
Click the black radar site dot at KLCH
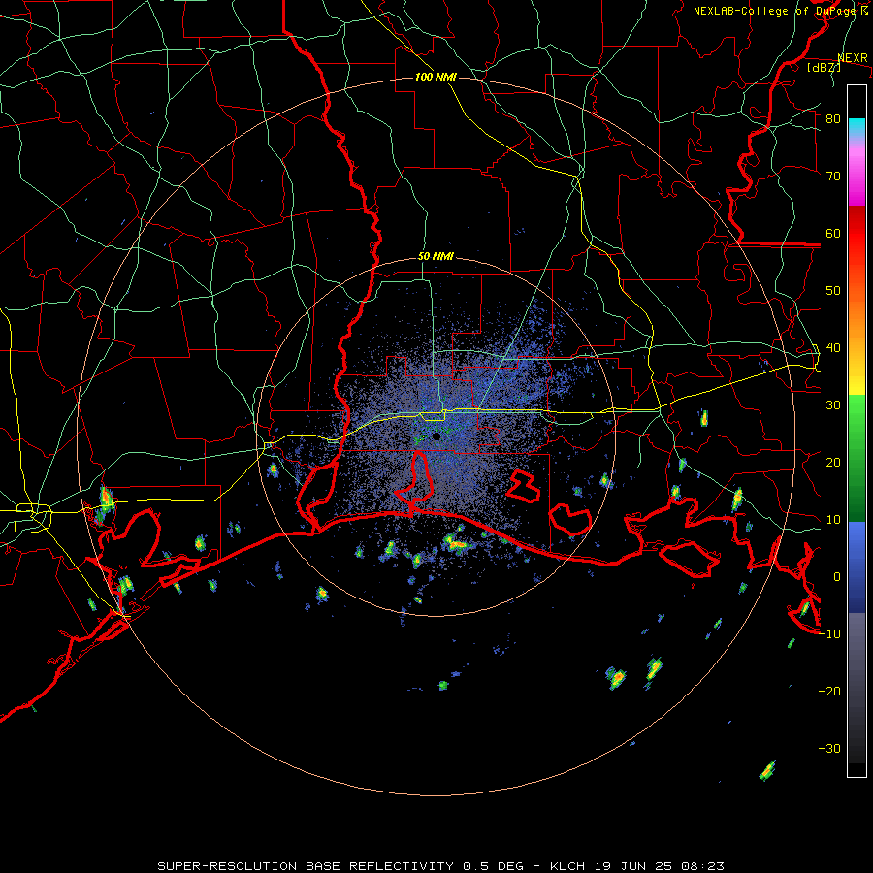(436, 436)
